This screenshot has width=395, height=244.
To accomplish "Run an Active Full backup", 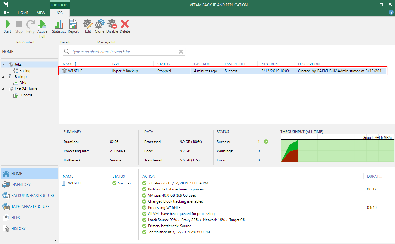I will [x=42, y=29].
